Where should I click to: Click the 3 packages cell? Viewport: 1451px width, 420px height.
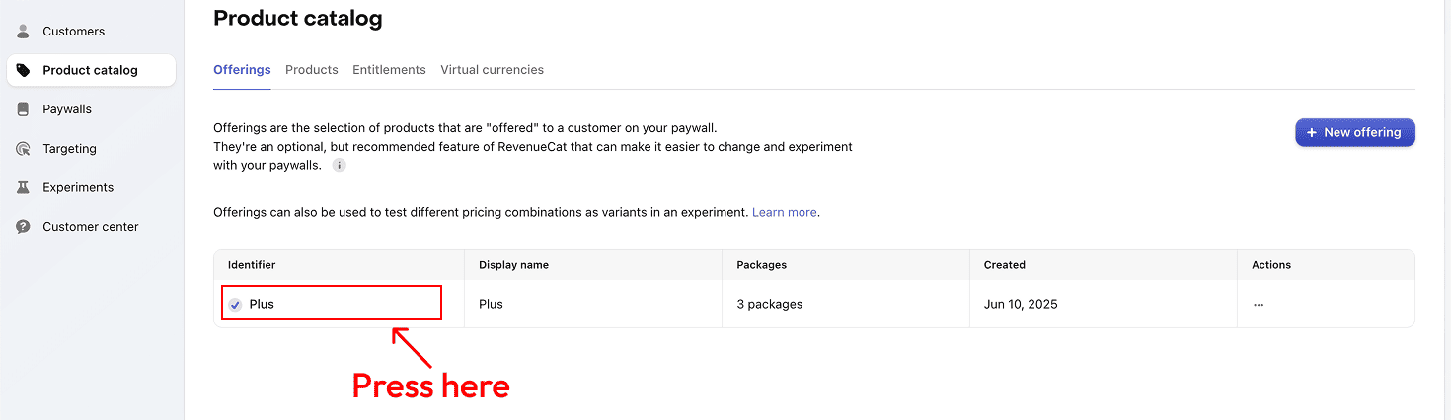tap(769, 305)
